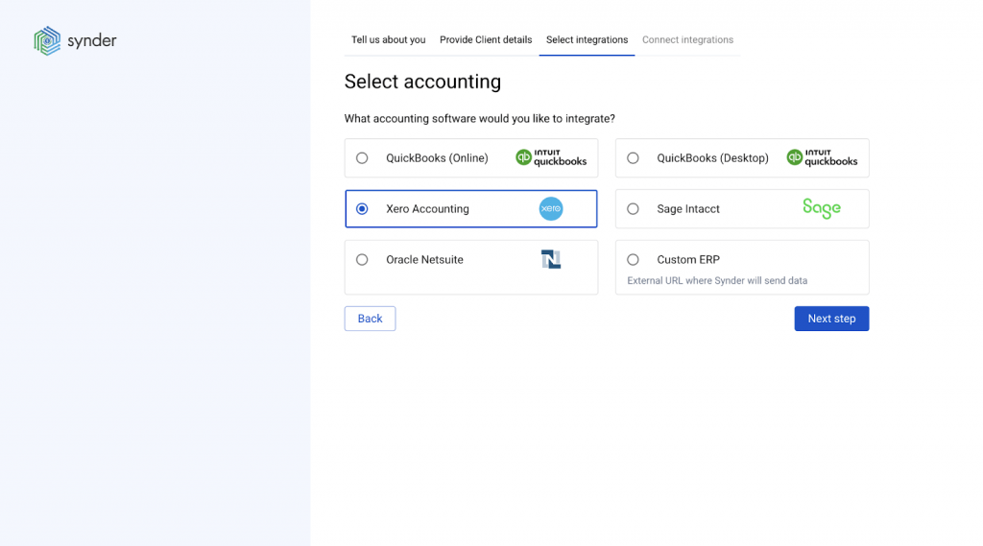Click the Oracle Netsuite logo icon
This screenshot has width=983, height=546.
tap(551, 259)
